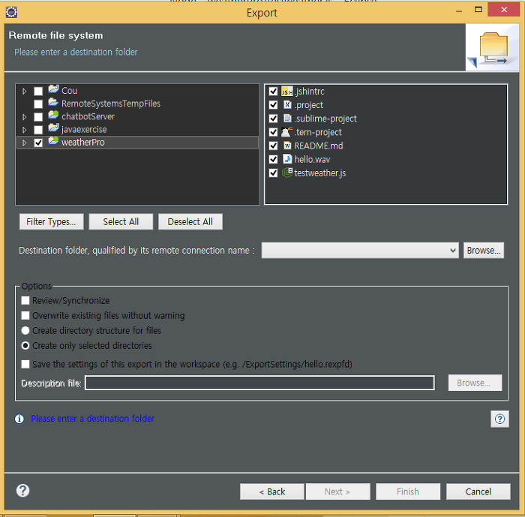
Task: Select the javaexercise label in tree
Action: coord(84,129)
